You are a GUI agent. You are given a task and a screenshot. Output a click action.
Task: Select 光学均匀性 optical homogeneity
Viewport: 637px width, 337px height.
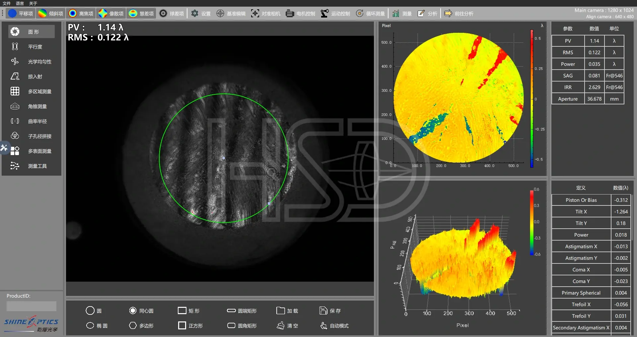pos(32,61)
